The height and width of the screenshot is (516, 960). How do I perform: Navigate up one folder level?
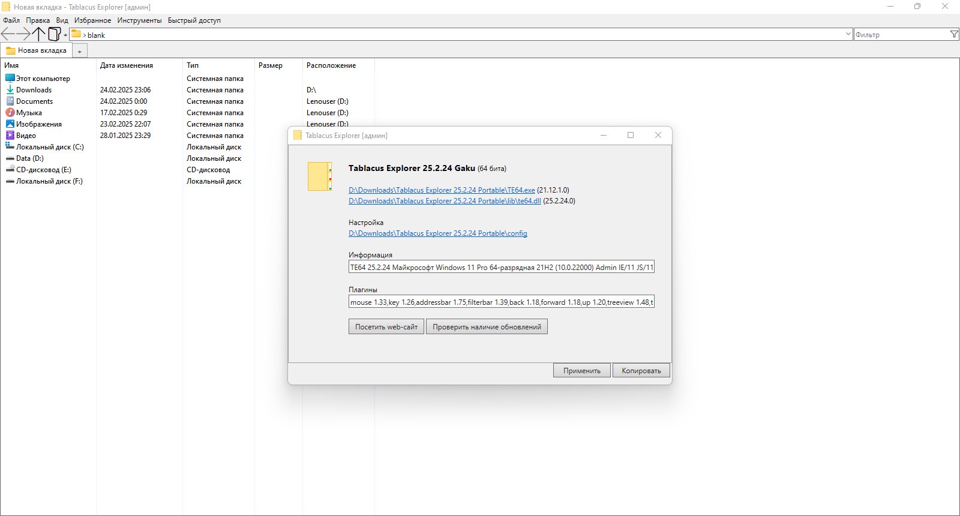pyautogui.click(x=39, y=34)
